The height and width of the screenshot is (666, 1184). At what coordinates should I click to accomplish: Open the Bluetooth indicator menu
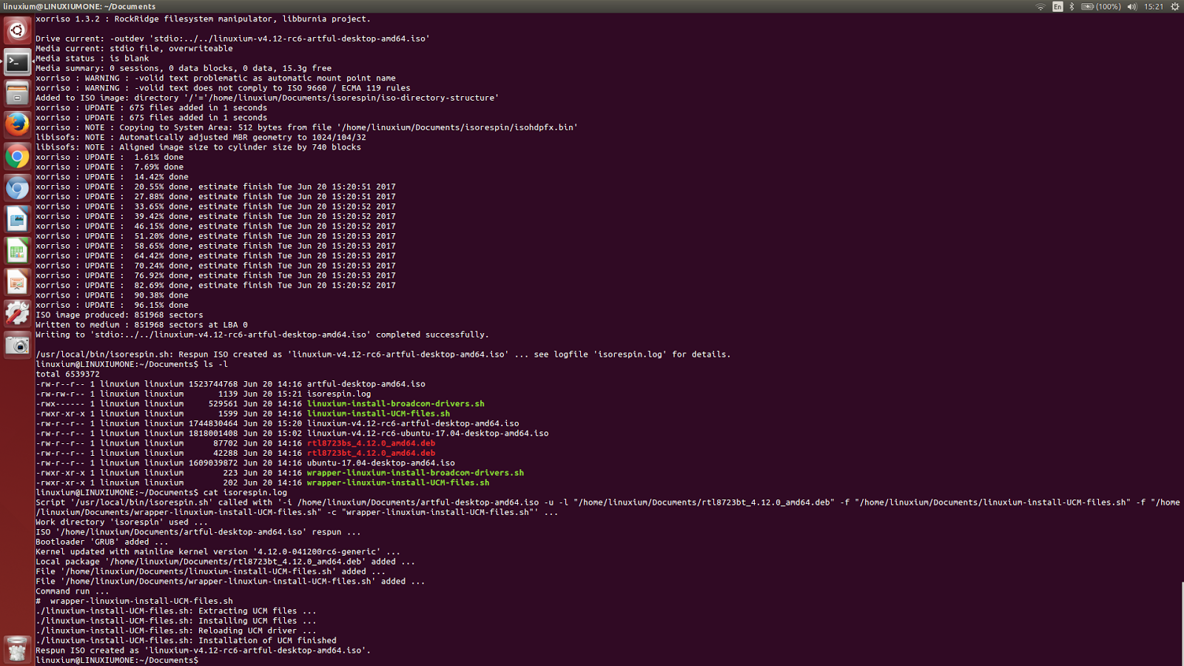coord(1071,6)
